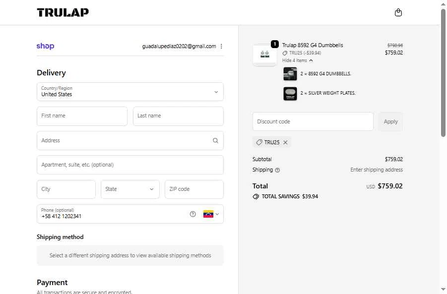Click the Trulap Dumbbells product thumbnail
The width and height of the screenshot is (447, 294).
(265, 55)
